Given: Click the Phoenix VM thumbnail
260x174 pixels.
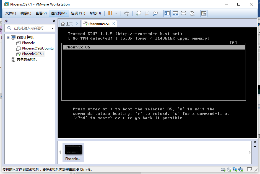Looking at the screenshot, I should (x=73, y=152).
